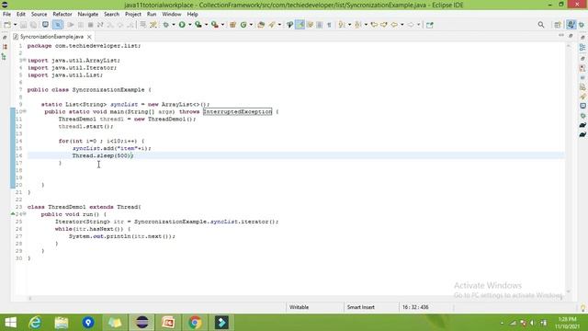Open the File menu
This screenshot has width=588, height=331.
tap(6, 15)
